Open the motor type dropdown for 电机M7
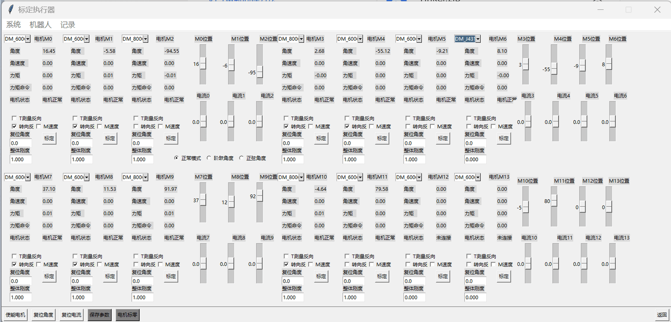Viewport: 671px width, 322px height. 28,177
